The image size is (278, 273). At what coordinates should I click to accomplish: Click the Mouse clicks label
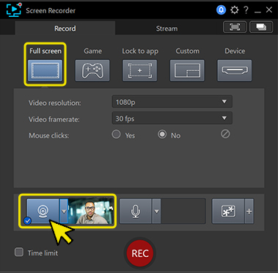click(x=49, y=136)
